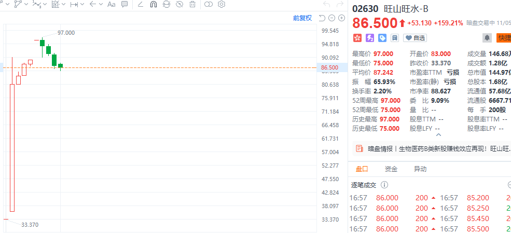Click the 最高价 97.000 value

(383, 54)
